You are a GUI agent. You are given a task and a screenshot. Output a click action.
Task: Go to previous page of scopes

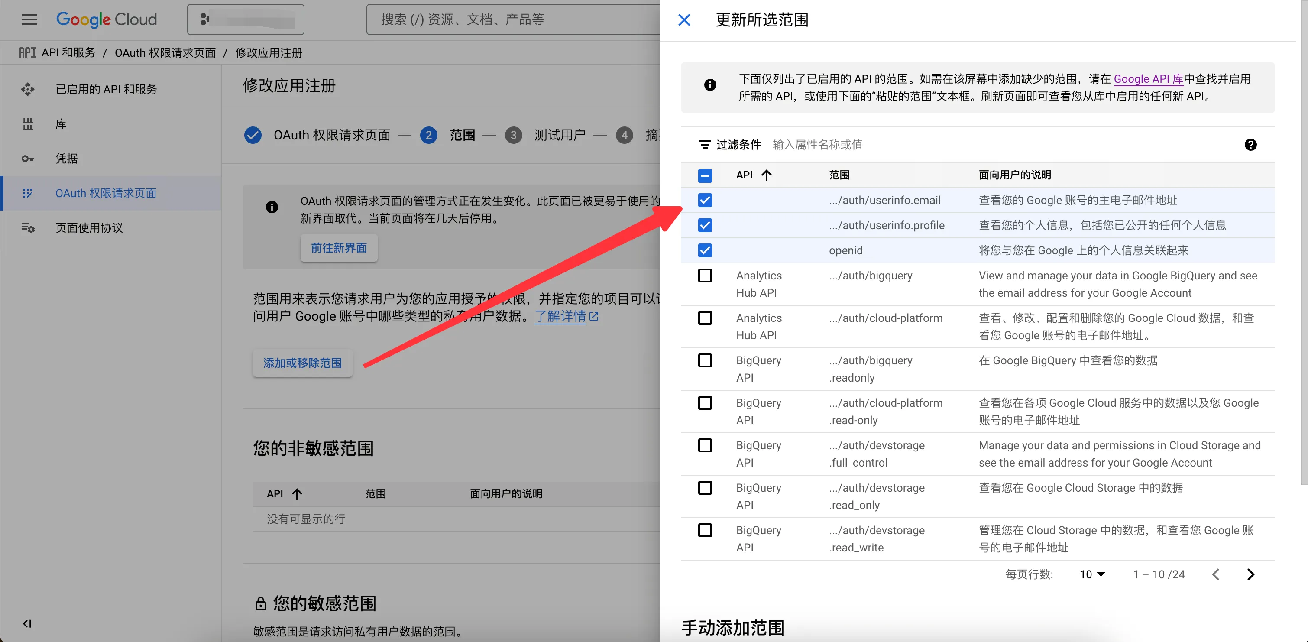click(1216, 574)
